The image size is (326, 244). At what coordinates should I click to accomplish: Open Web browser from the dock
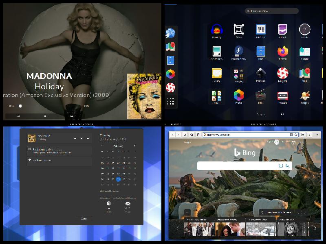coord(170,33)
